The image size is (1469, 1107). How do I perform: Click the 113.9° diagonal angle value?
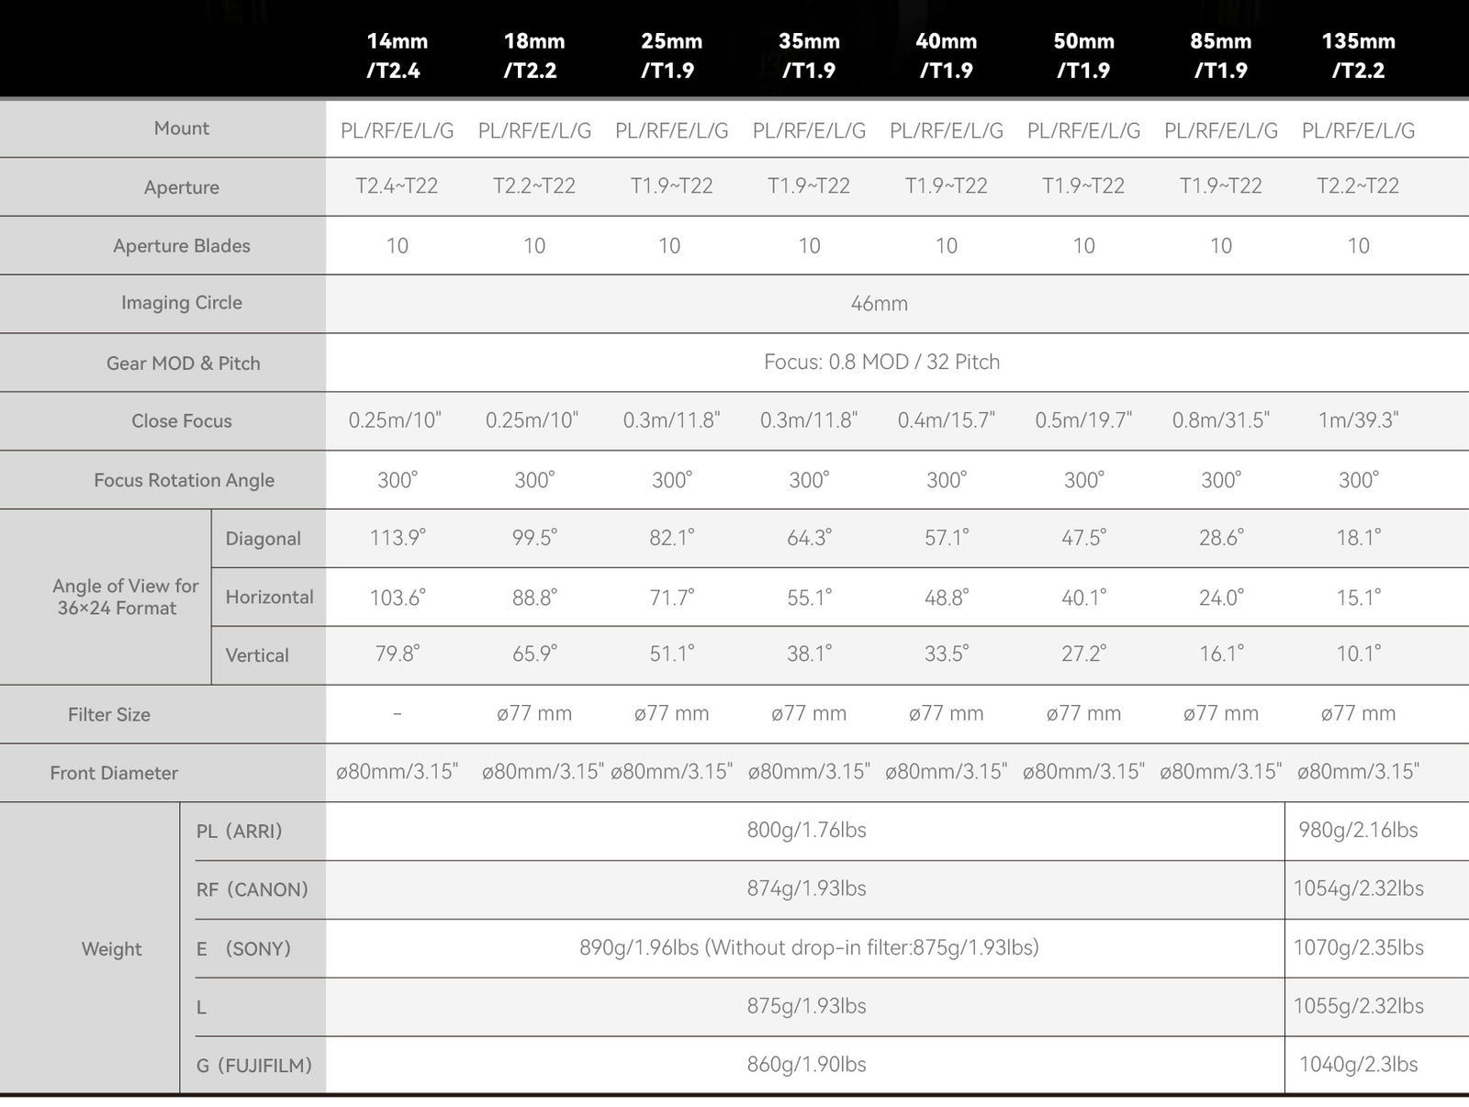click(398, 538)
